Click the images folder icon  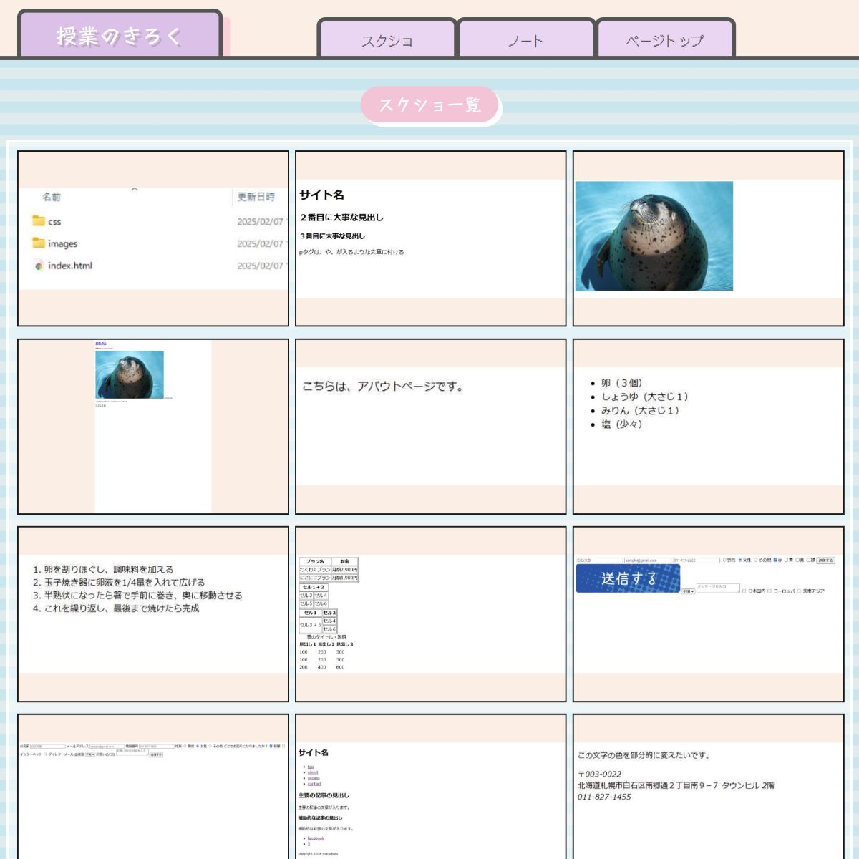39,243
